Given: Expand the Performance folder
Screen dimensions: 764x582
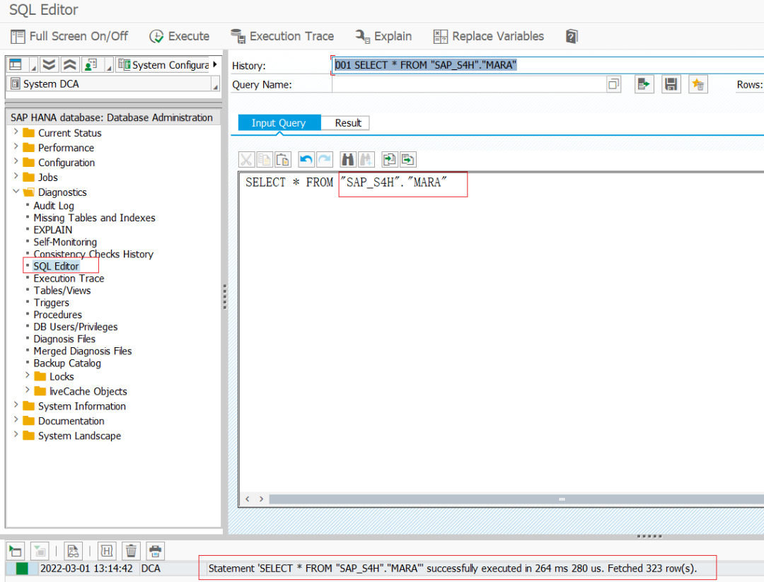Looking at the screenshot, I should point(16,146).
